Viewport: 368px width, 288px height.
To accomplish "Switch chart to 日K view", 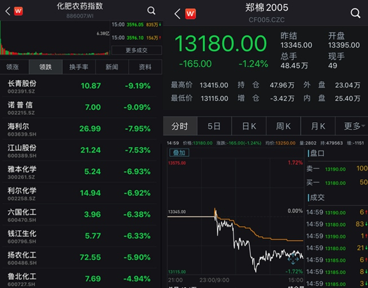I will (249, 126).
